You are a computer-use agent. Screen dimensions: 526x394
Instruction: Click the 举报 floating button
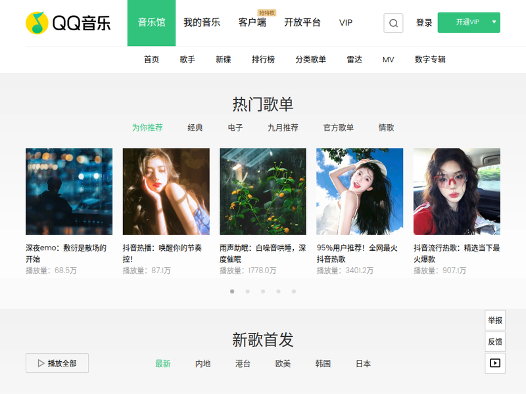coord(495,320)
